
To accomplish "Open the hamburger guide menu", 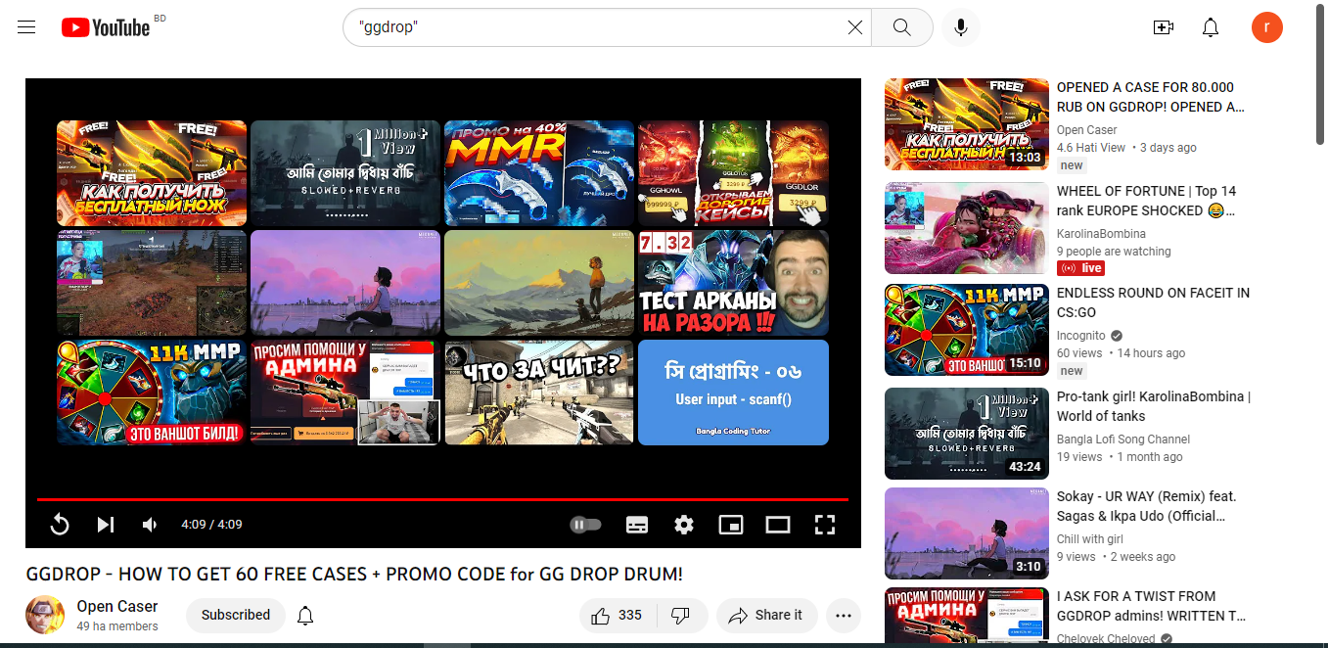I will [26, 27].
